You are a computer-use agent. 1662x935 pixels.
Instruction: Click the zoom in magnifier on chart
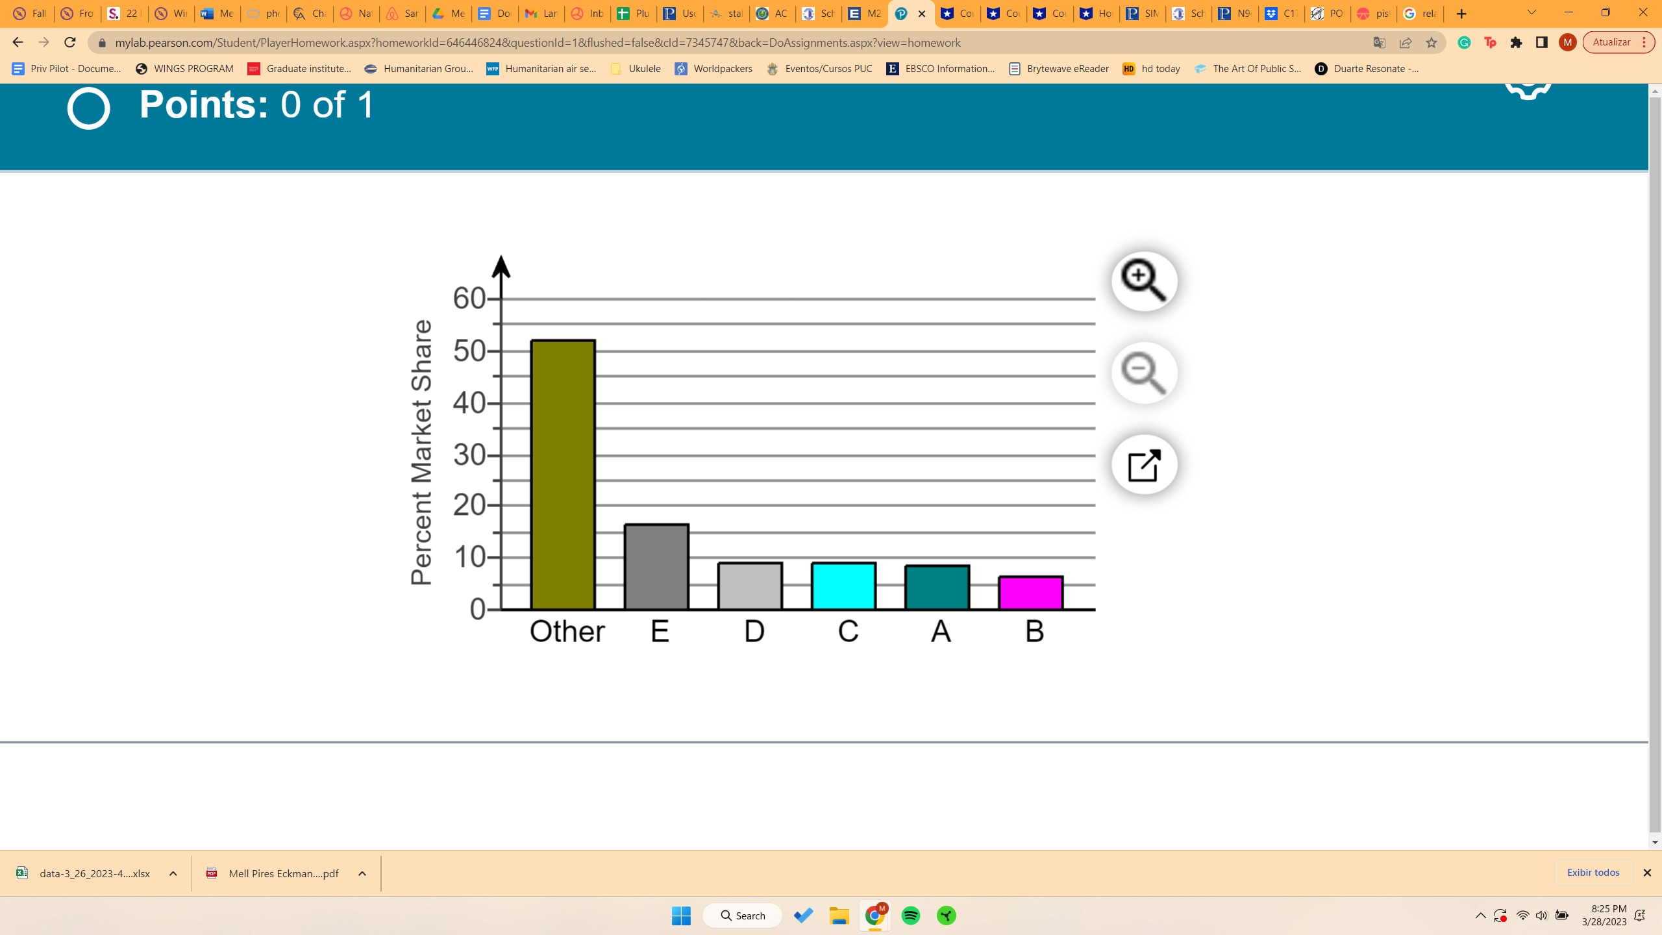(1144, 282)
